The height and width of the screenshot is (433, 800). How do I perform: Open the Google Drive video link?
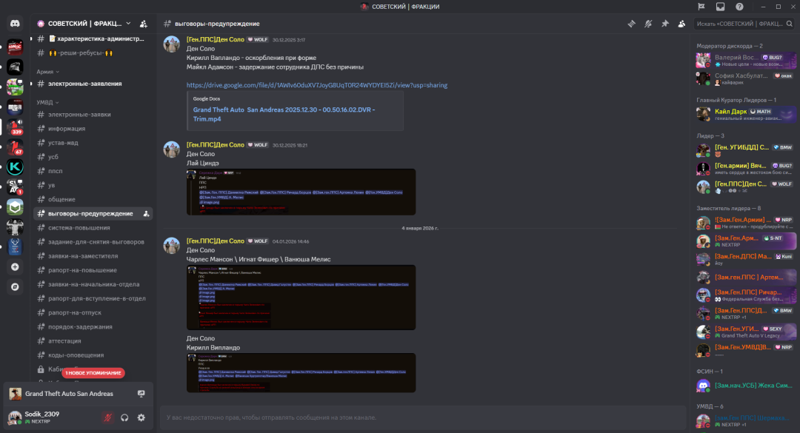click(x=316, y=85)
